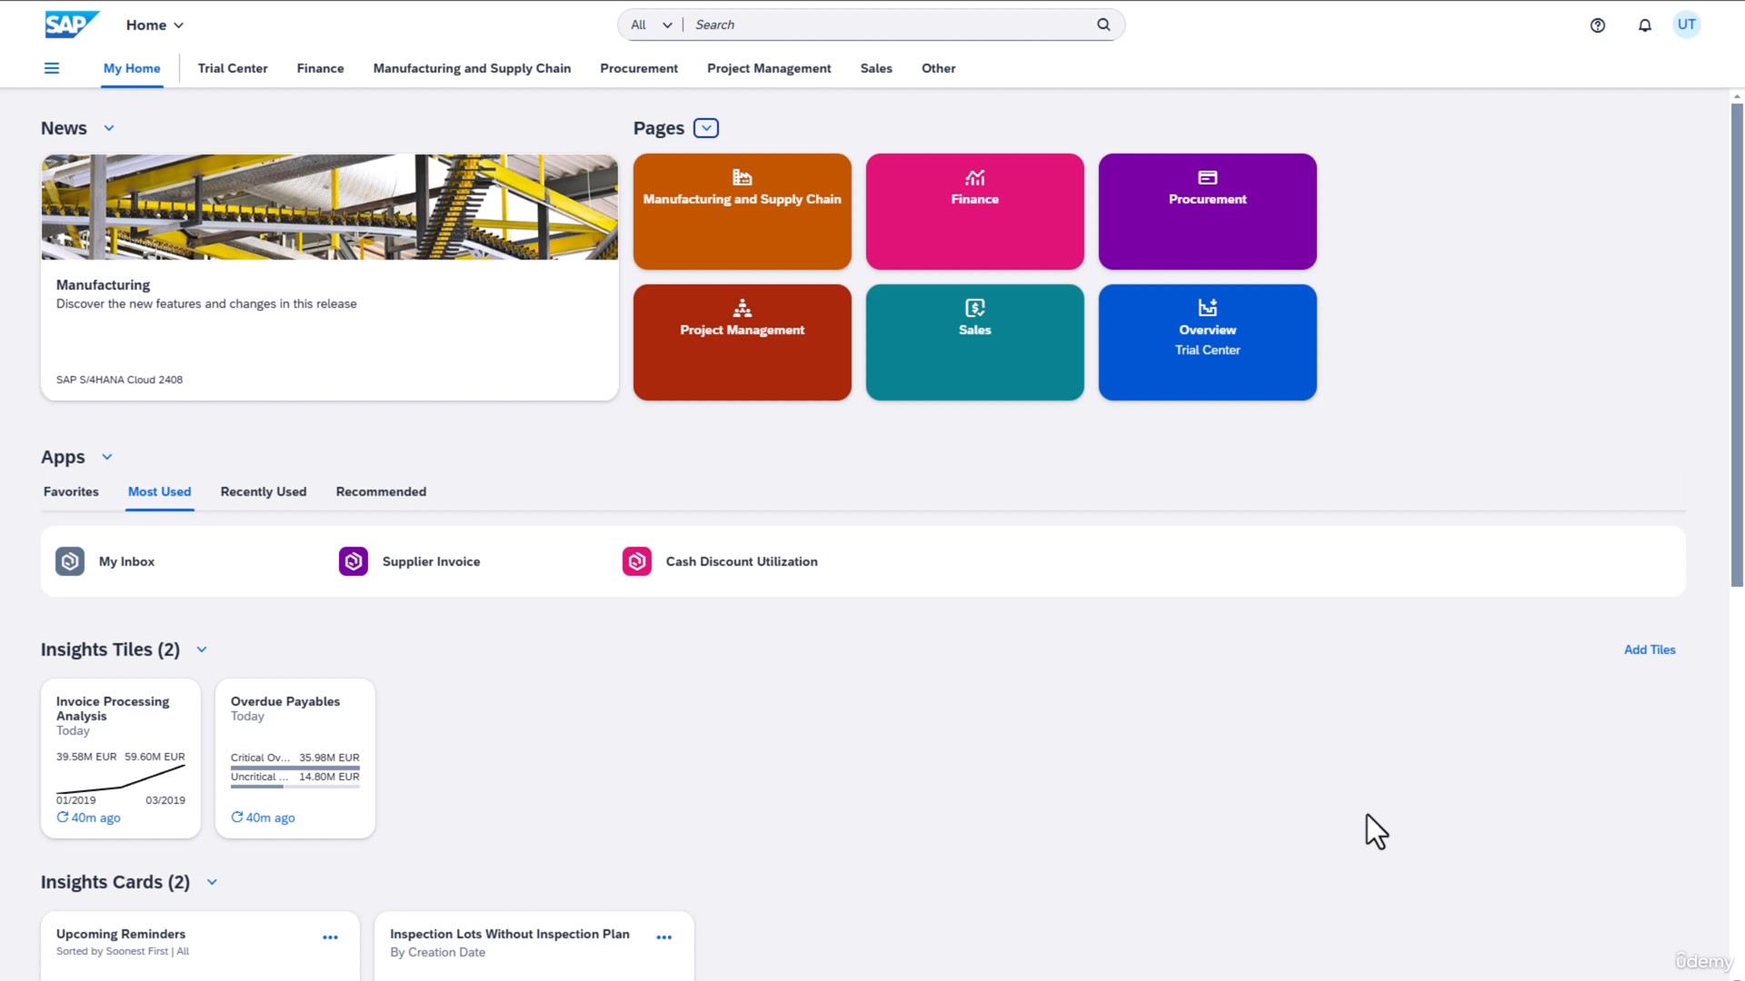The height and width of the screenshot is (981, 1745).
Task: Open the Supplier Invoice app link
Action: (x=431, y=561)
